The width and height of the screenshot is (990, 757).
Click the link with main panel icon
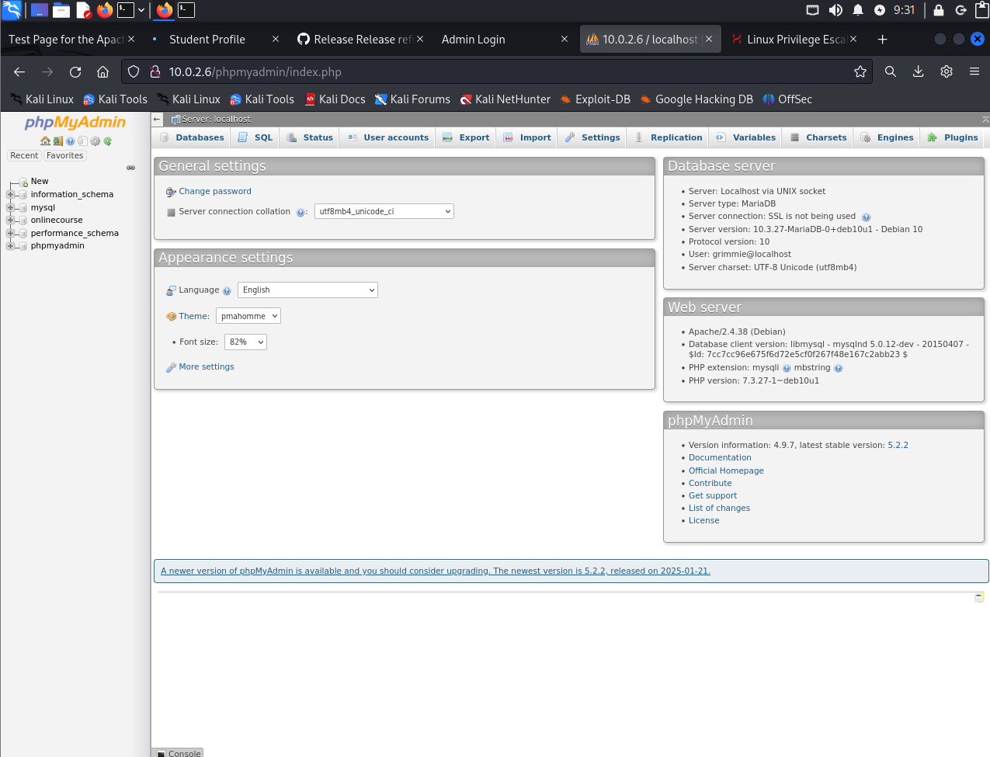pos(130,168)
